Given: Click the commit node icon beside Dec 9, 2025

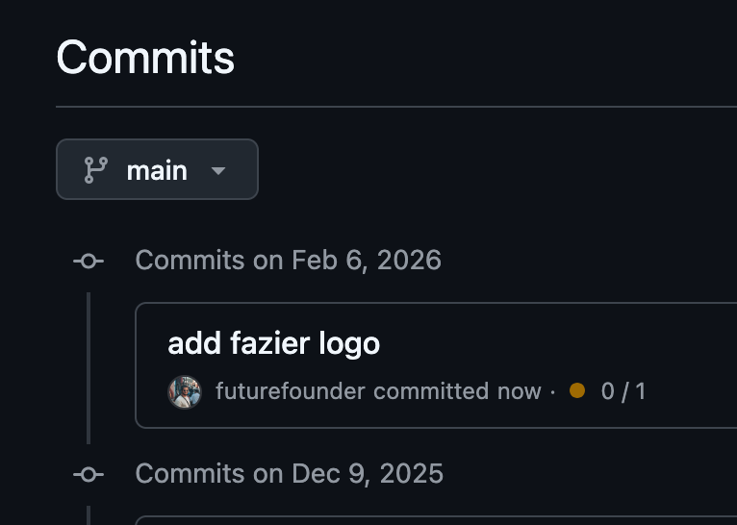Looking at the screenshot, I should pyautogui.click(x=89, y=474).
